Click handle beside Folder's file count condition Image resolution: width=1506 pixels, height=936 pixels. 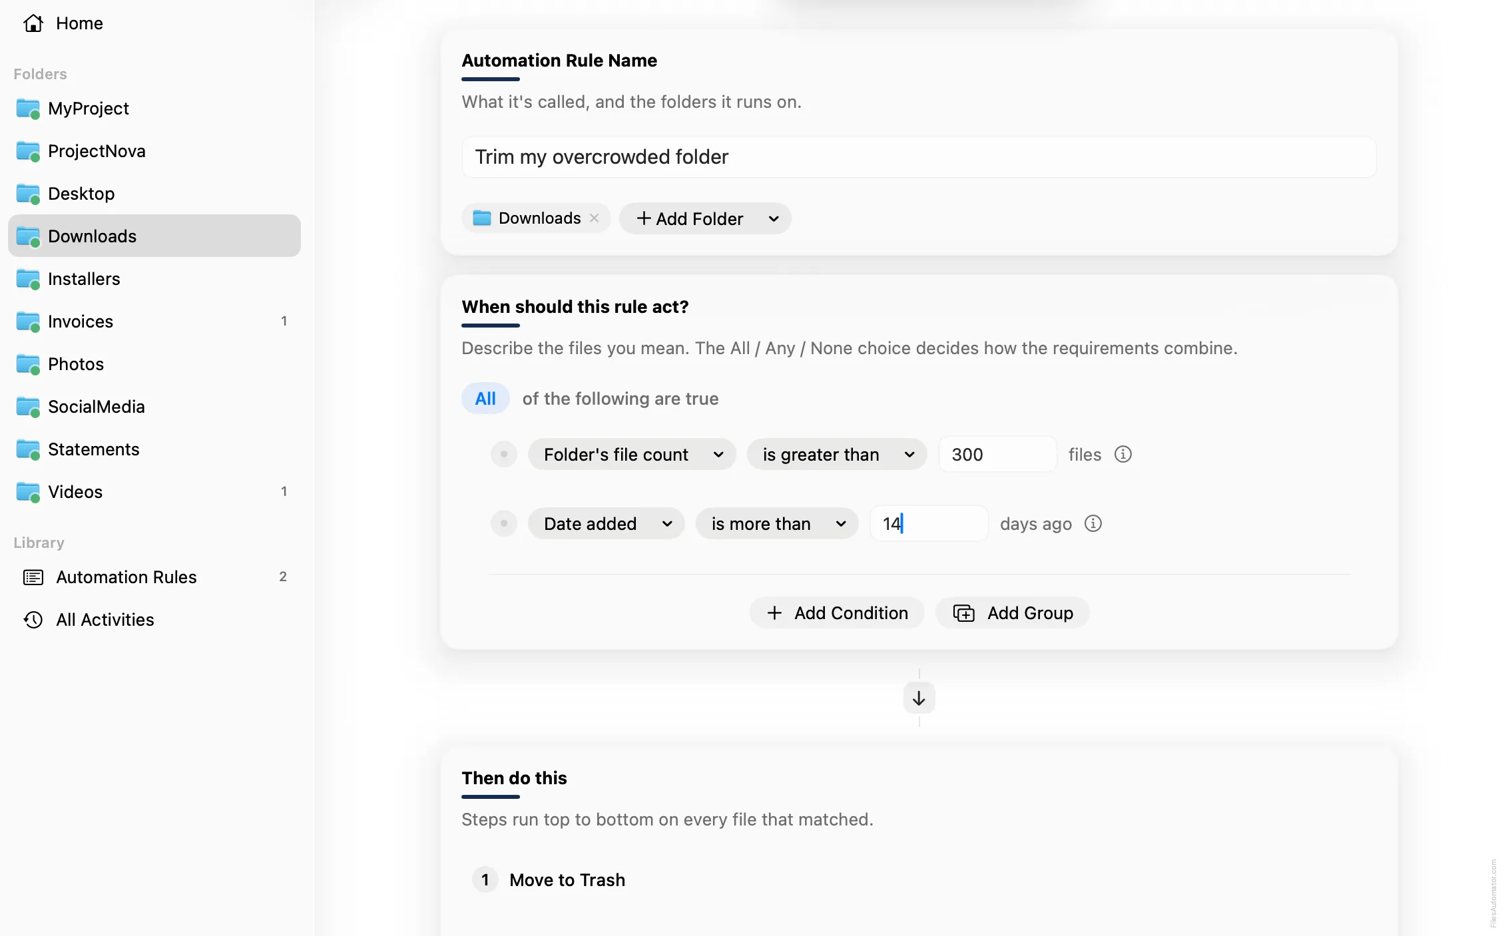(x=504, y=455)
